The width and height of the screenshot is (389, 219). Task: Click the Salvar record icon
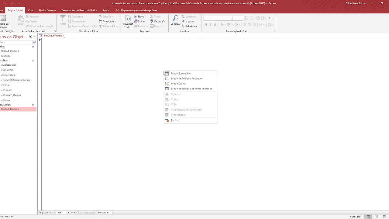tap(136, 22)
